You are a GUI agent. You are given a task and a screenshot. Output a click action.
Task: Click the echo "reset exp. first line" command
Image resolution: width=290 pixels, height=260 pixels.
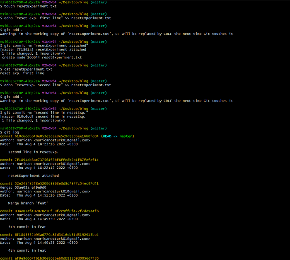tap(56, 18)
